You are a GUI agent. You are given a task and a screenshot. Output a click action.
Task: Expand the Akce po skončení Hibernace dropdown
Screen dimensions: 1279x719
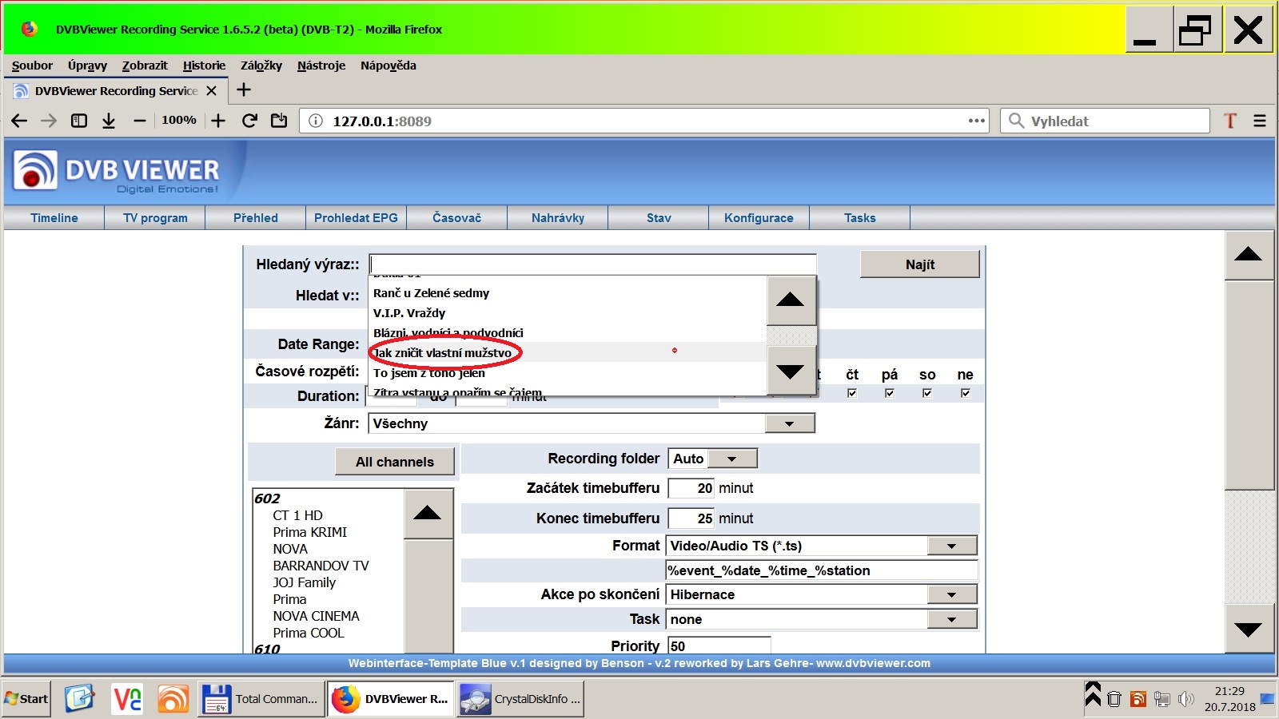pyautogui.click(x=951, y=594)
